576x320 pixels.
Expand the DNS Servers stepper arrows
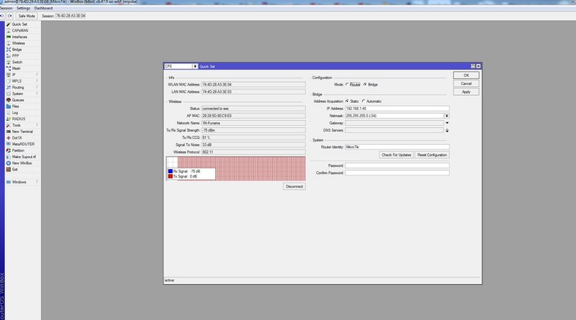tap(446, 130)
